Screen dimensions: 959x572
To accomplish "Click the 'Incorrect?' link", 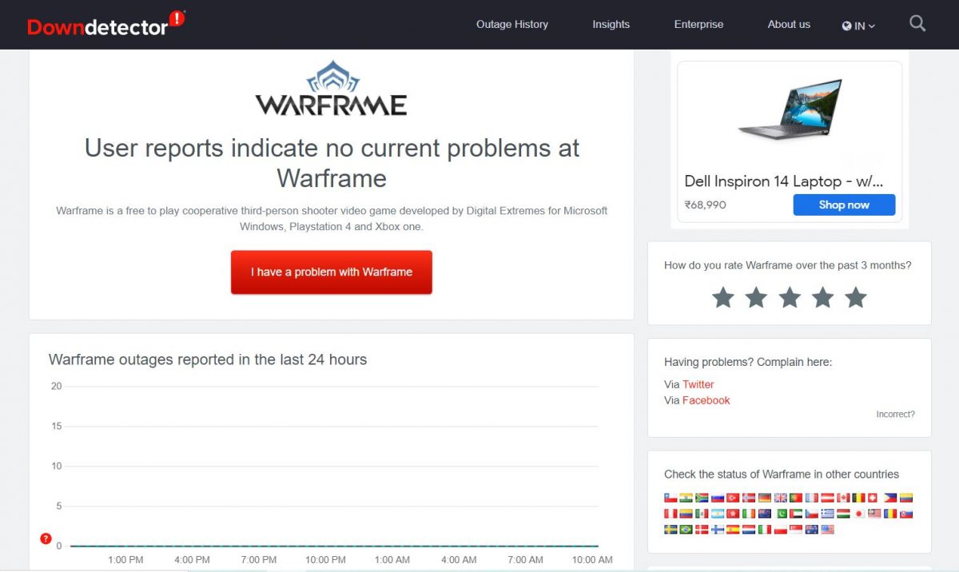I will 896,414.
